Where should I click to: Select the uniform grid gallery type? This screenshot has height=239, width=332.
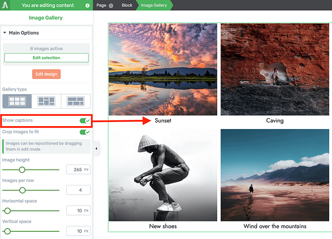pos(17,101)
